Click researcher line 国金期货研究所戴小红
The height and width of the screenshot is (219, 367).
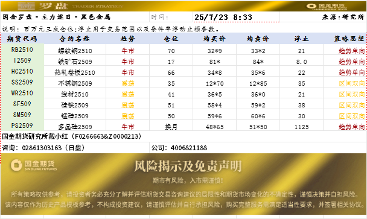pyautogui.click(x=72, y=136)
